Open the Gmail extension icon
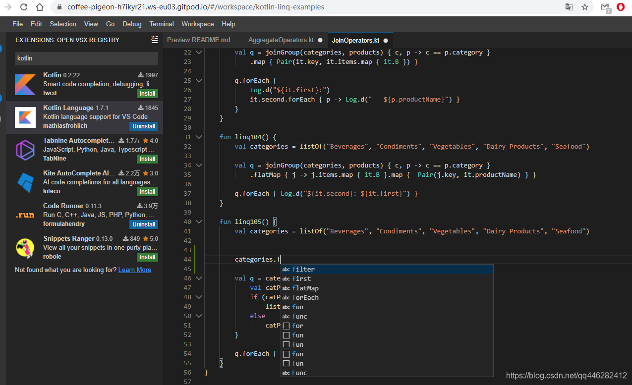 pyautogui.click(x=605, y=7)
